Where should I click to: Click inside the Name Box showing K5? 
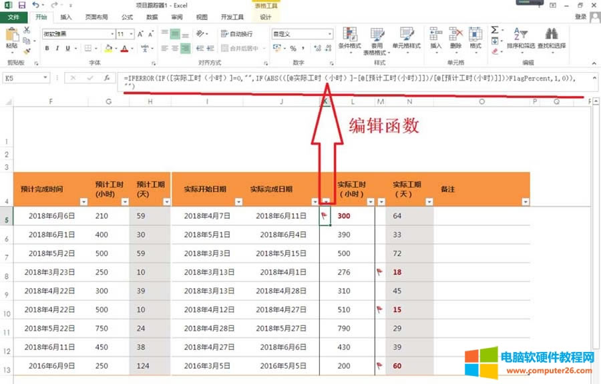point(23,77)
